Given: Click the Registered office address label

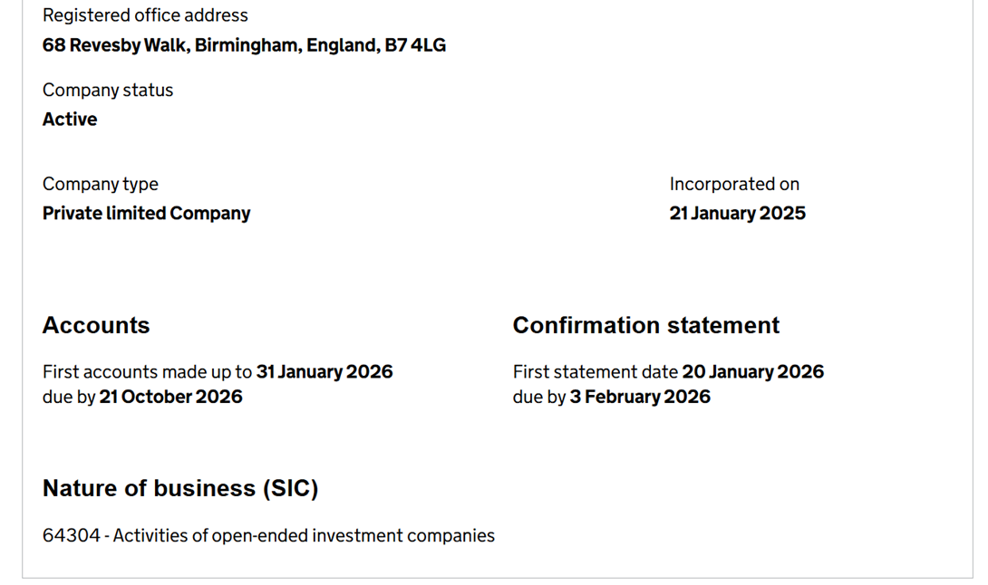Looking at the screenshot, I should coord(145,15).
